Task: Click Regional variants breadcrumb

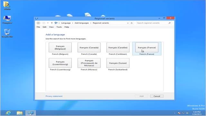Action: pyautogui.click(x=101, y=23)
